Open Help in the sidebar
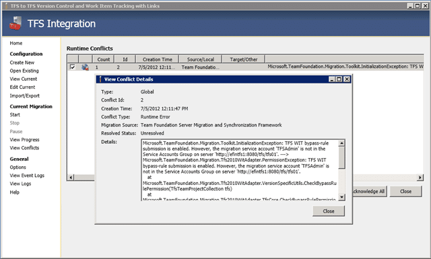The height and width of the screenshot is (259, 431). tap(15, 192)
